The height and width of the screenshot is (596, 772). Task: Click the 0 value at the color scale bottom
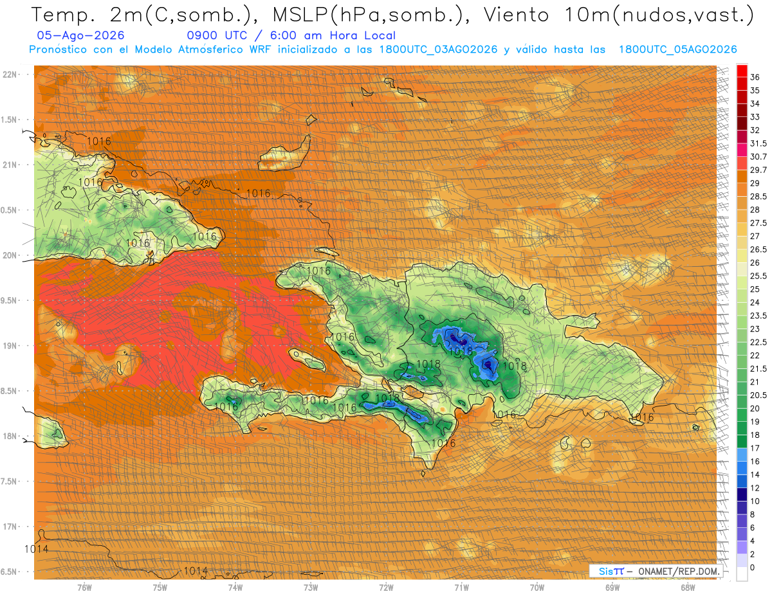[753, 568]
